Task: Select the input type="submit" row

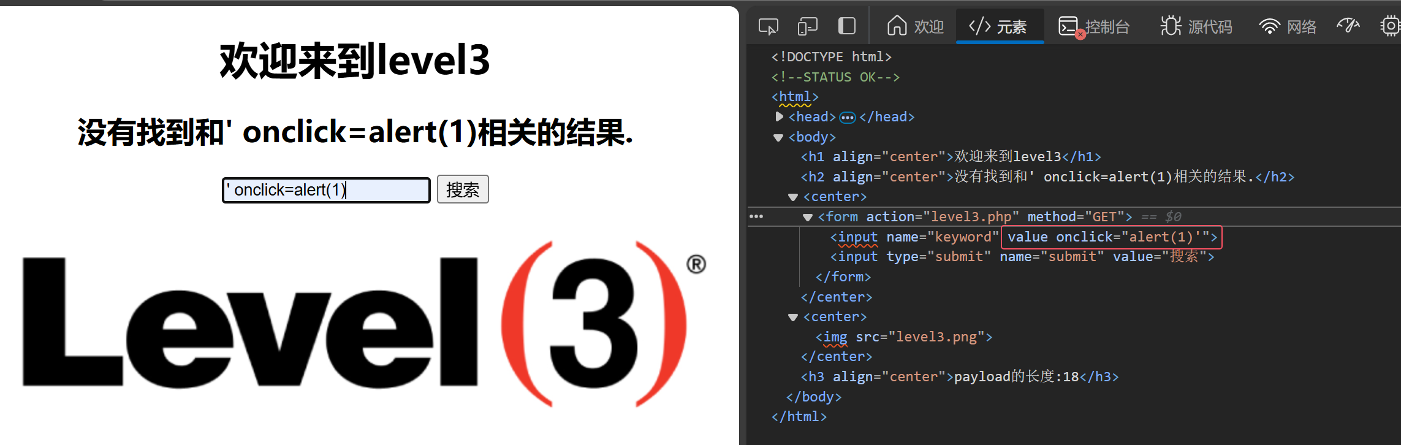Action: (1022, 257)
